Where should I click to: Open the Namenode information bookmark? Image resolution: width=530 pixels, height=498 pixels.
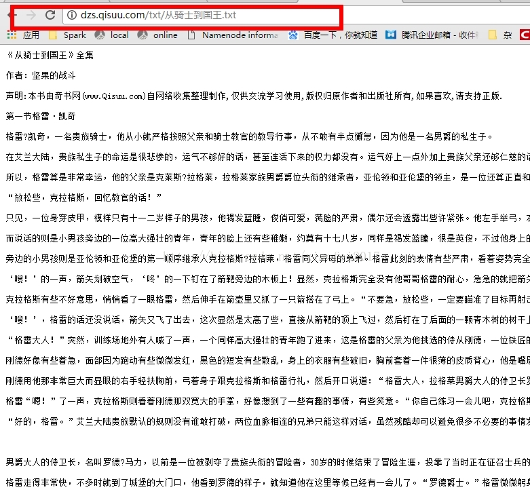coord(233,35)
